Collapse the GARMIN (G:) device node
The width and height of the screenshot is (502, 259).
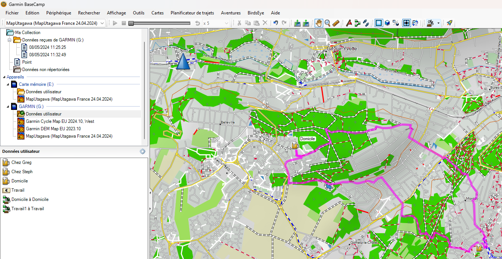click(x=8, y=107)
